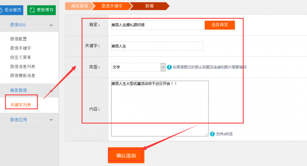Click the 微信O2O section title text
Viewport: 307px width, 166px height.
(18, 25)
